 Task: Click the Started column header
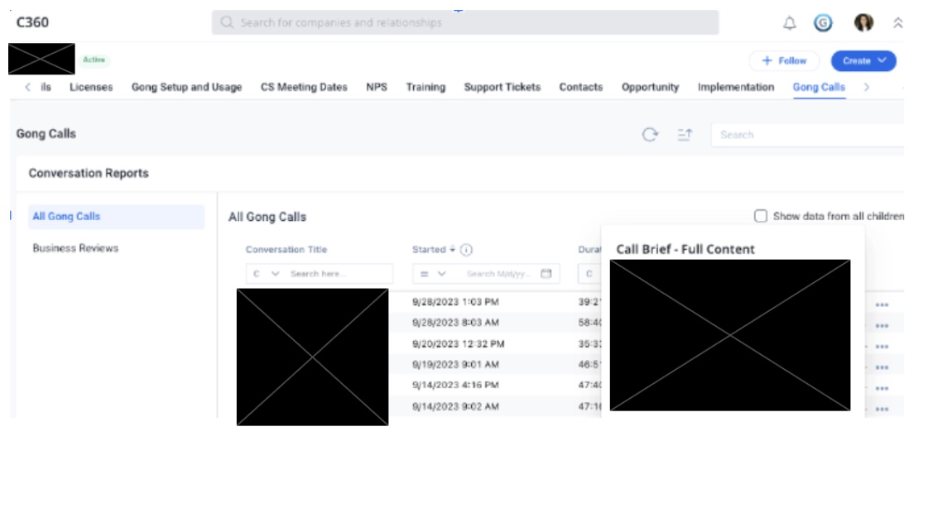[429, 250]
